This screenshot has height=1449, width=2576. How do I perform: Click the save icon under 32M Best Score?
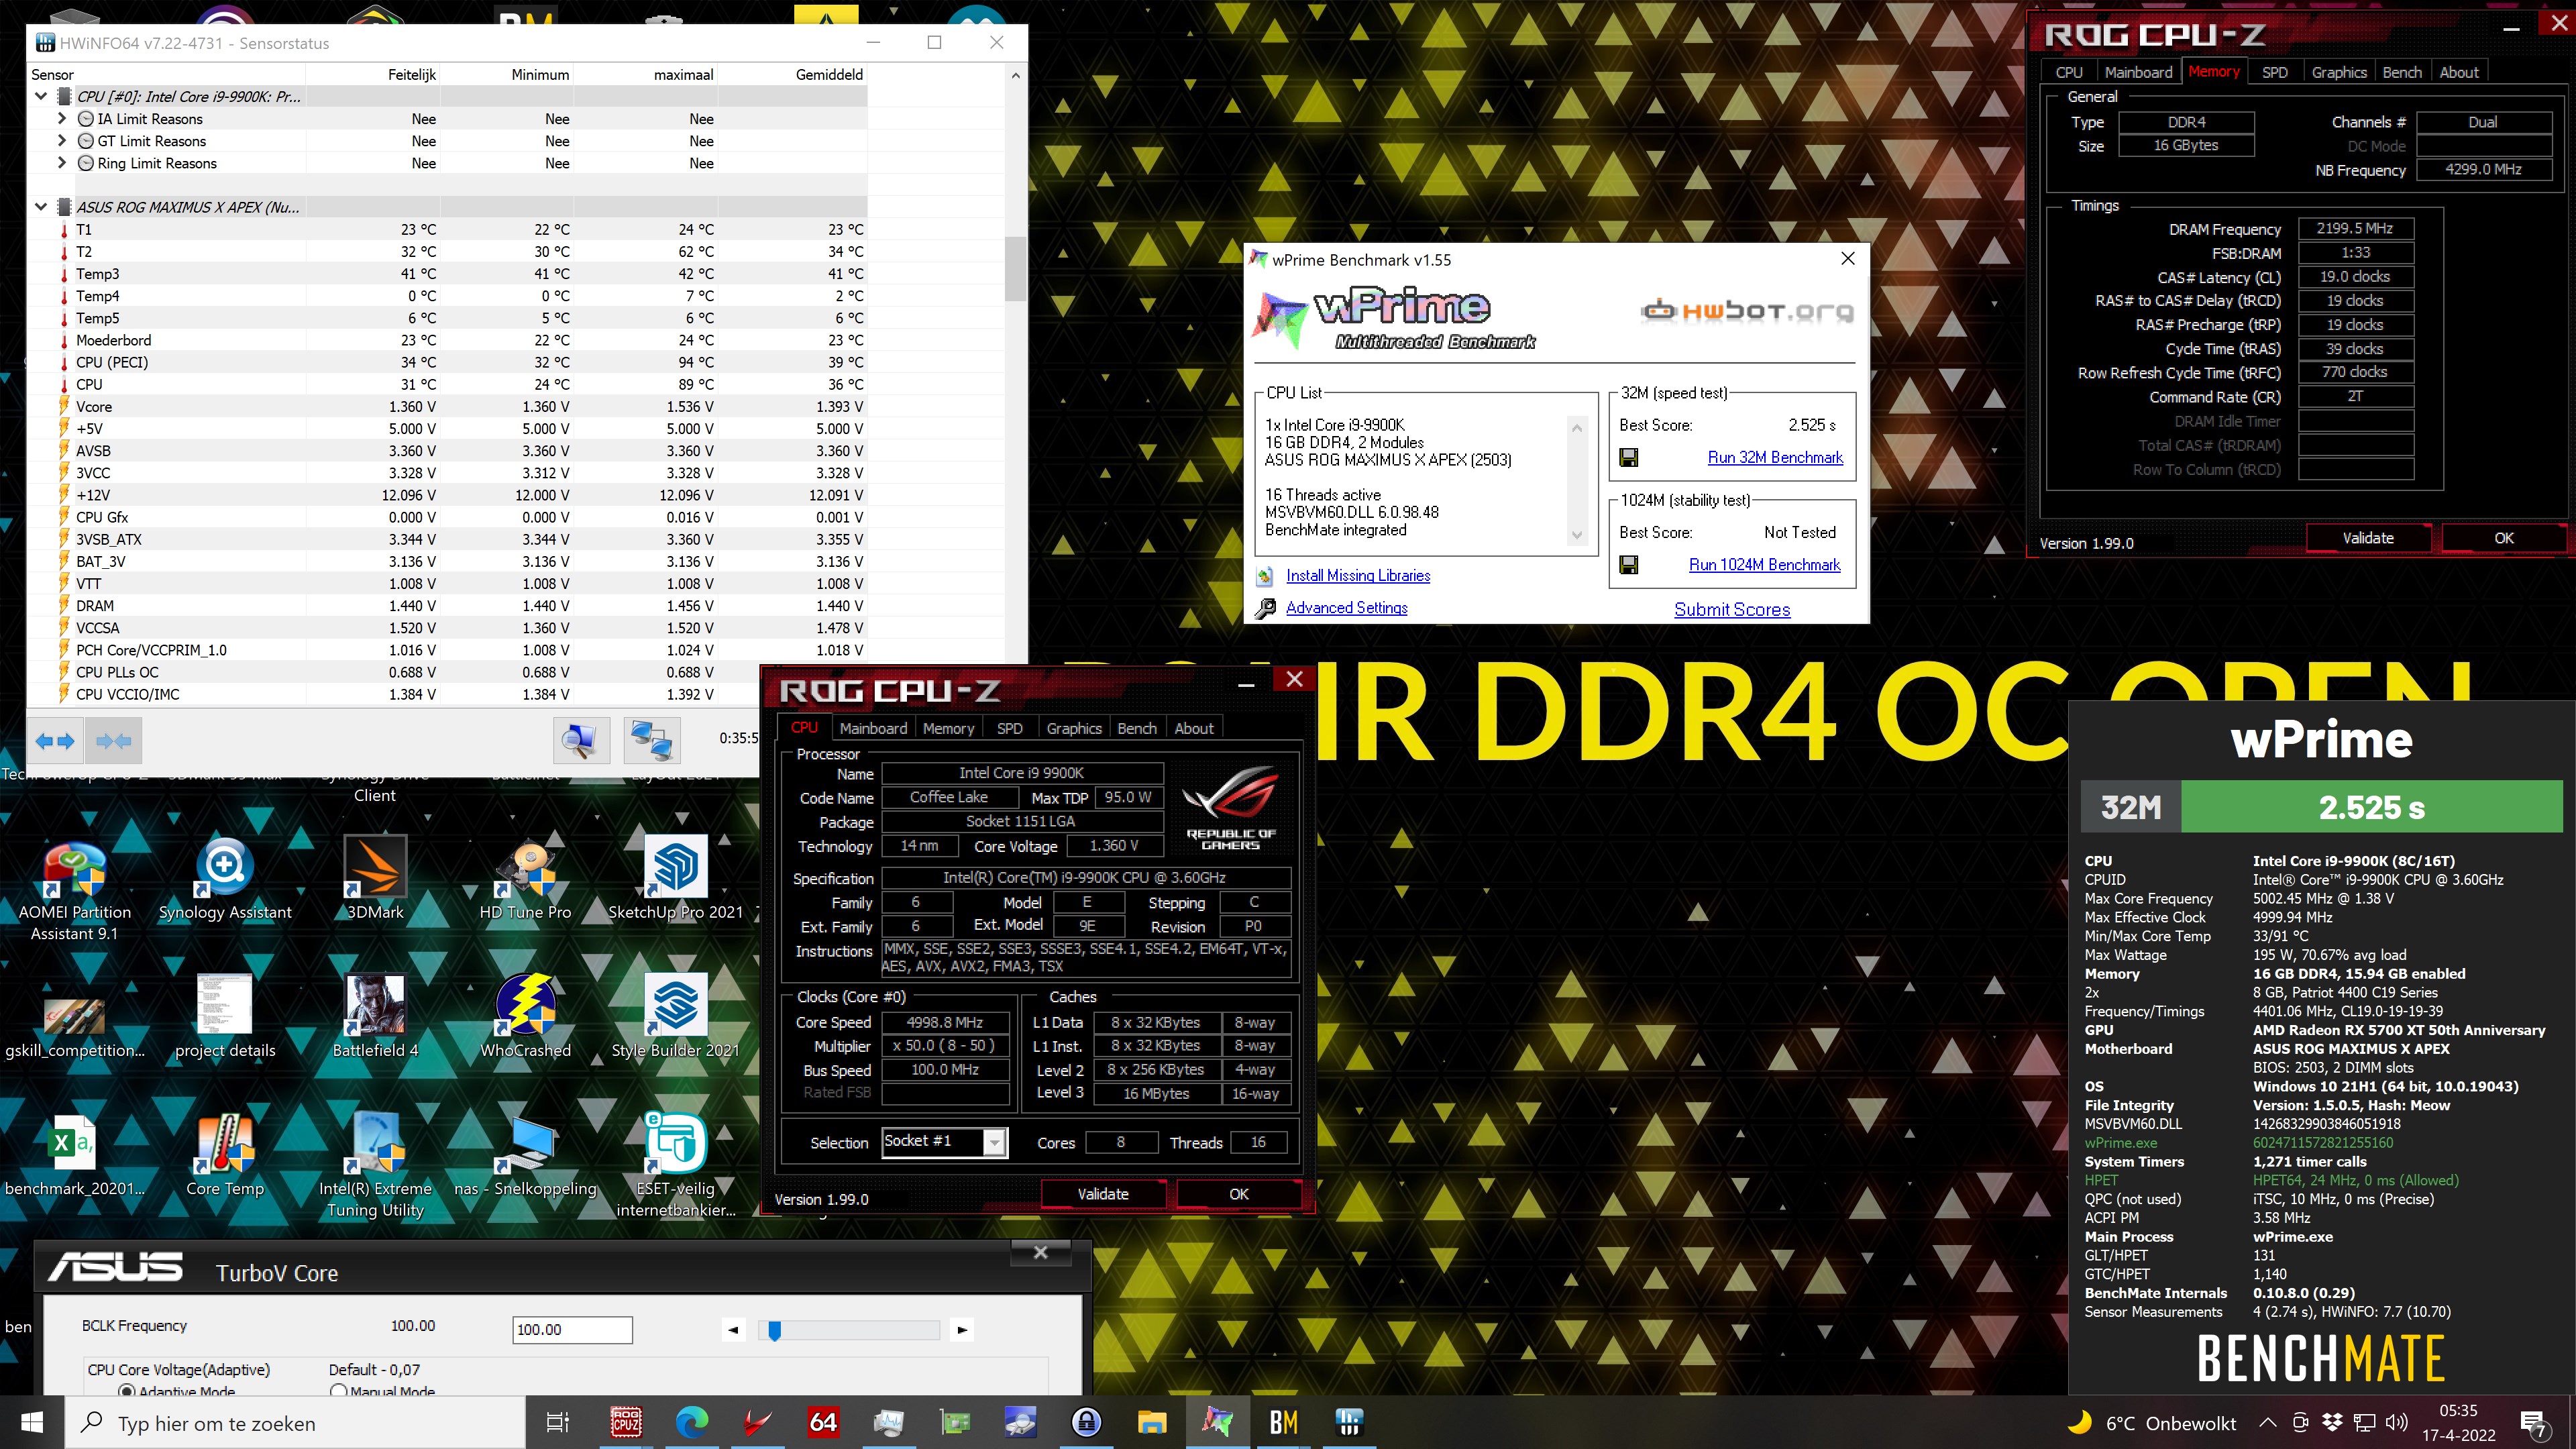(x=1629, y=457)
